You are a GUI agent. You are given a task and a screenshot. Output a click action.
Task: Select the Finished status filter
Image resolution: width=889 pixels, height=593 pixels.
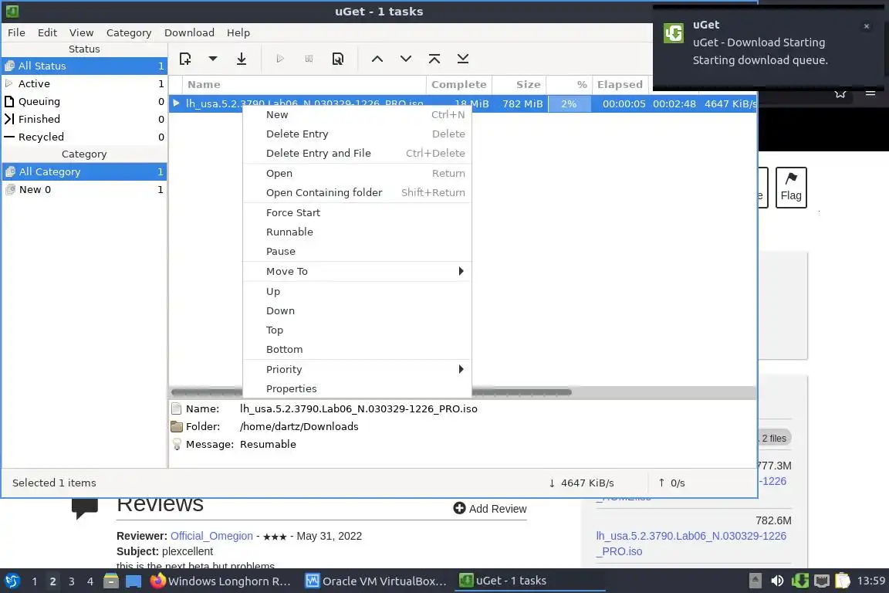pyautogui.click(x=84, y=119)
